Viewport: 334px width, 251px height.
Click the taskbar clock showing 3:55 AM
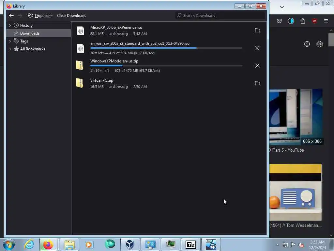pos(317,245)
